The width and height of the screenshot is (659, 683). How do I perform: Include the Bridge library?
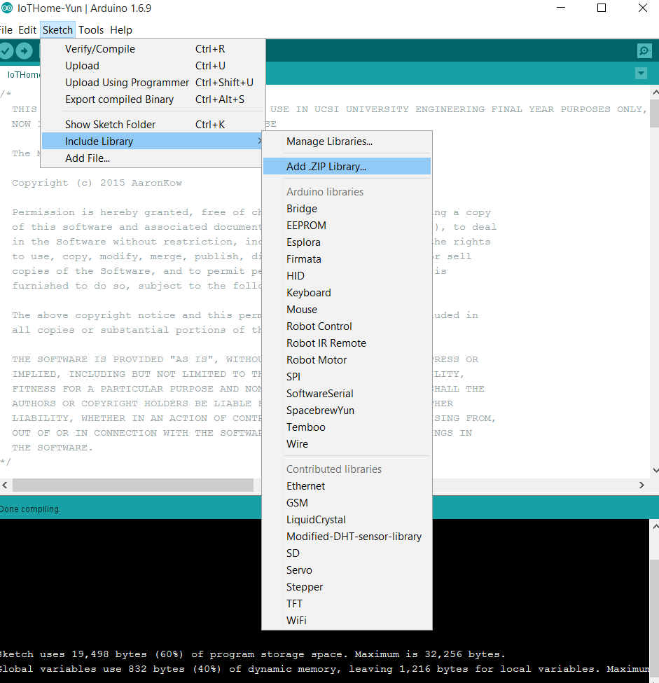(347, 209)
